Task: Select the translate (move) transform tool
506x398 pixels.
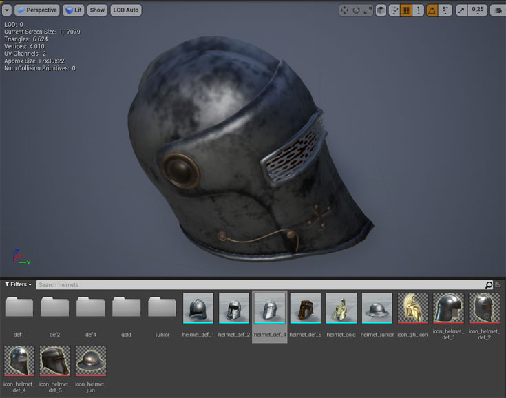Action: 345,10
